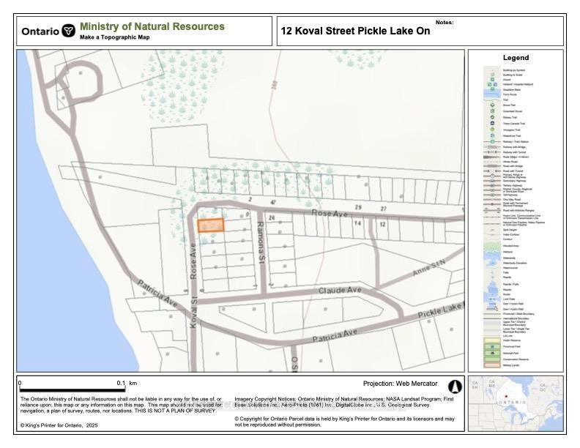
Task: Click the Rideau Trail legend icon
Action: tap(492, 117)
